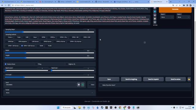196x110 pixels.
Task: Click the Batch count slider handle
Action: click(6, 71)
